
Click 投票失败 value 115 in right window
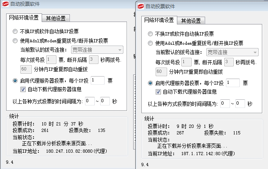[x=237, y=133]
